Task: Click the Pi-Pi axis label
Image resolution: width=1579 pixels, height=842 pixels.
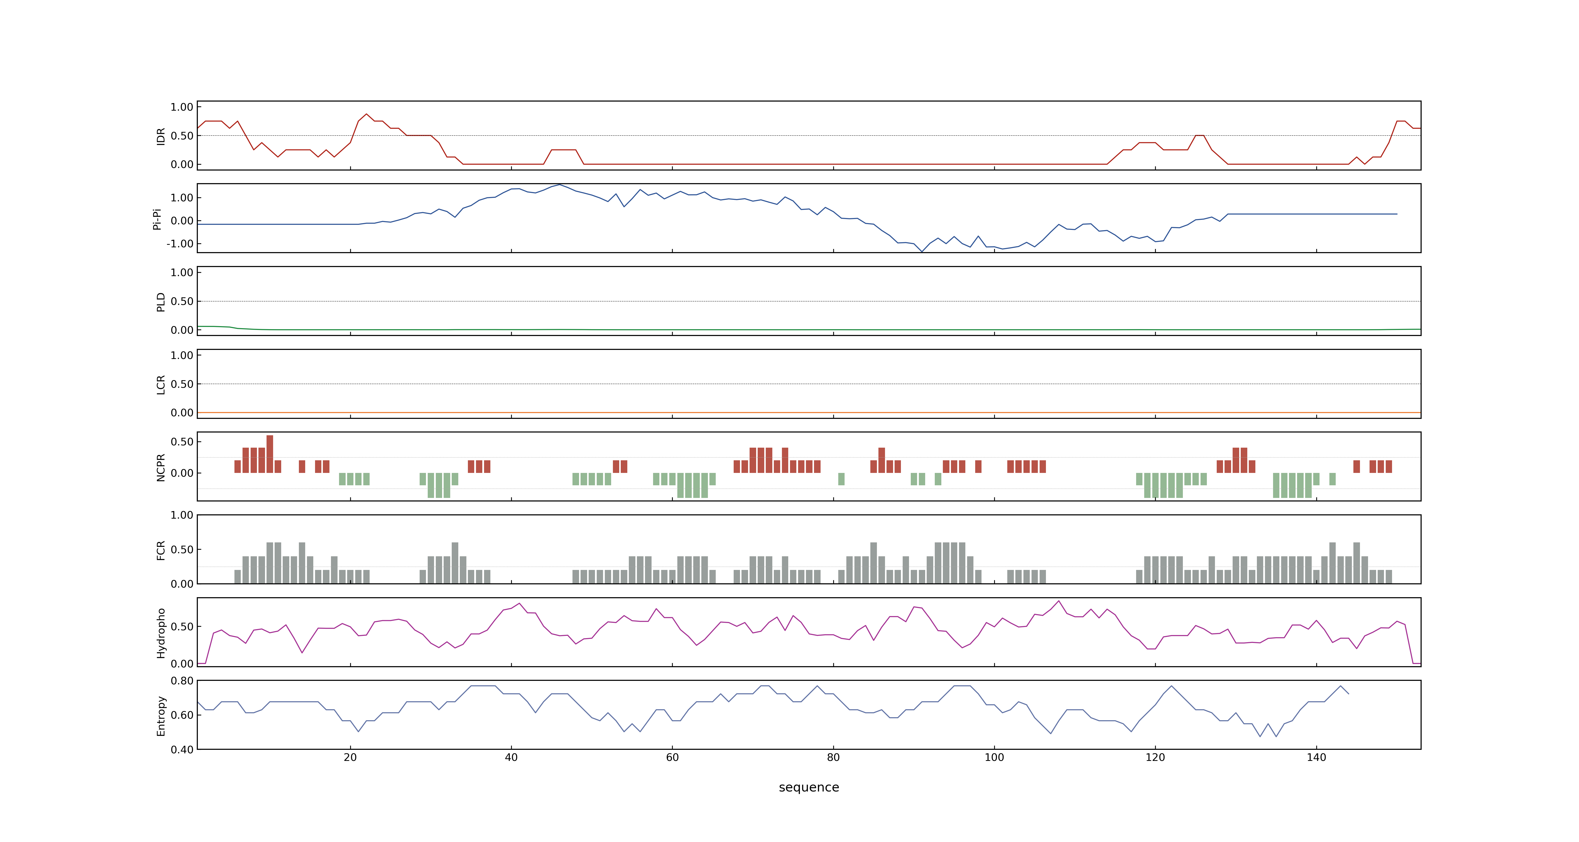Action: coord(157,219)
